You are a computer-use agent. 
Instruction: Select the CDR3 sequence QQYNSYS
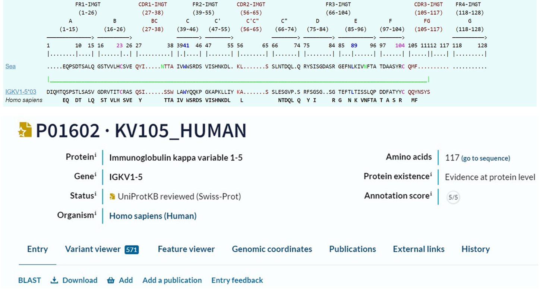click(x=419, y=92)
